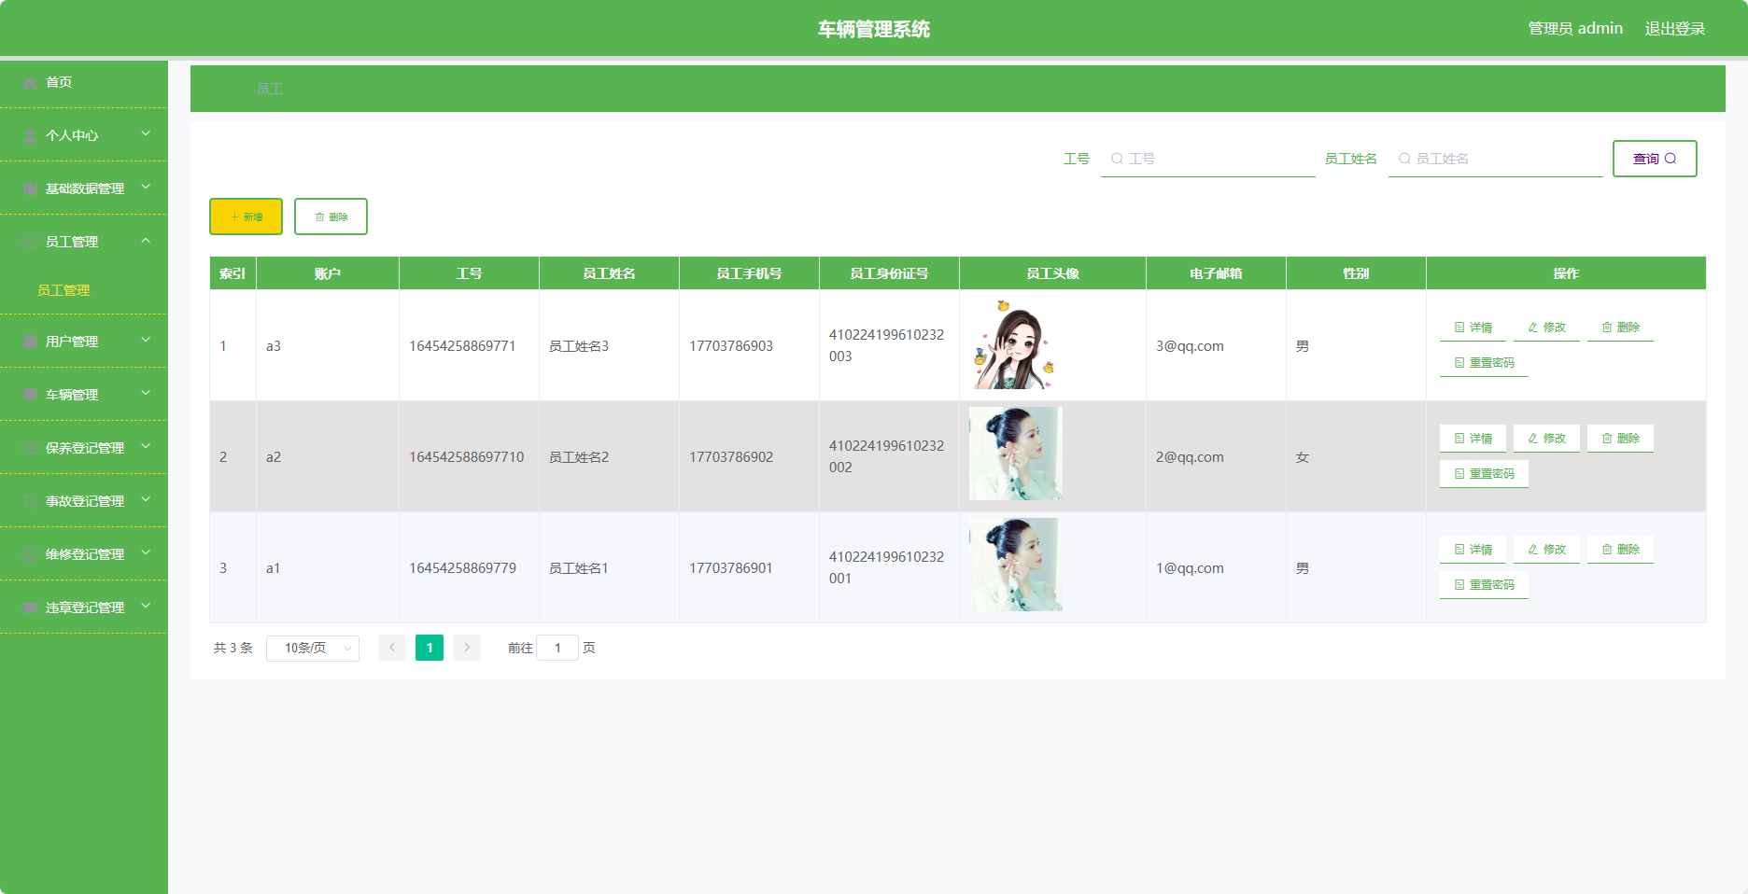This screenshot has width=1748, height=894.
Task: Click 重置密码 for employee a2
Action: [1484, 474]
